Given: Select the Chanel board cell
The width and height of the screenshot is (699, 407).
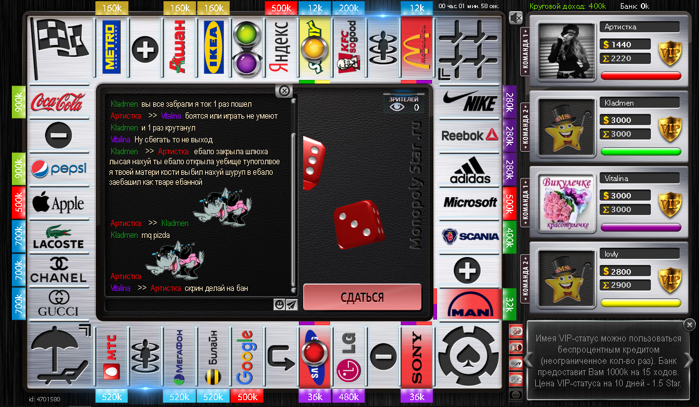Looking at the screenshot, I should pyautogui.click(x=58, y=270).
